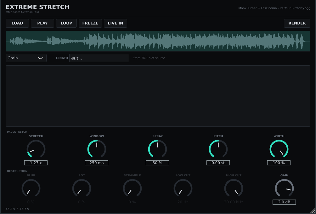Enable LIVE IN input
Screen dimensions: 316x214
pos(116,23)
